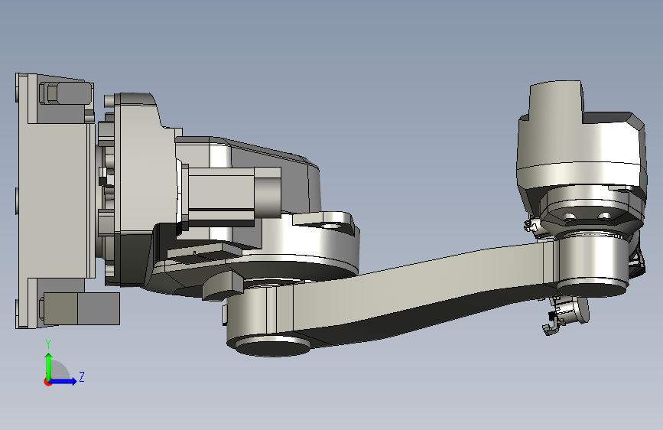Click the blue Z axis arrow of triad
The width and height of the screenshot is (663, 430).
coord(63,381)
